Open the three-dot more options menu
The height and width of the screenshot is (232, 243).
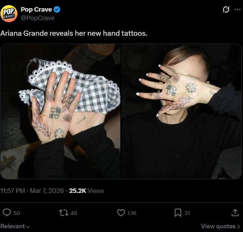point(237,10)
